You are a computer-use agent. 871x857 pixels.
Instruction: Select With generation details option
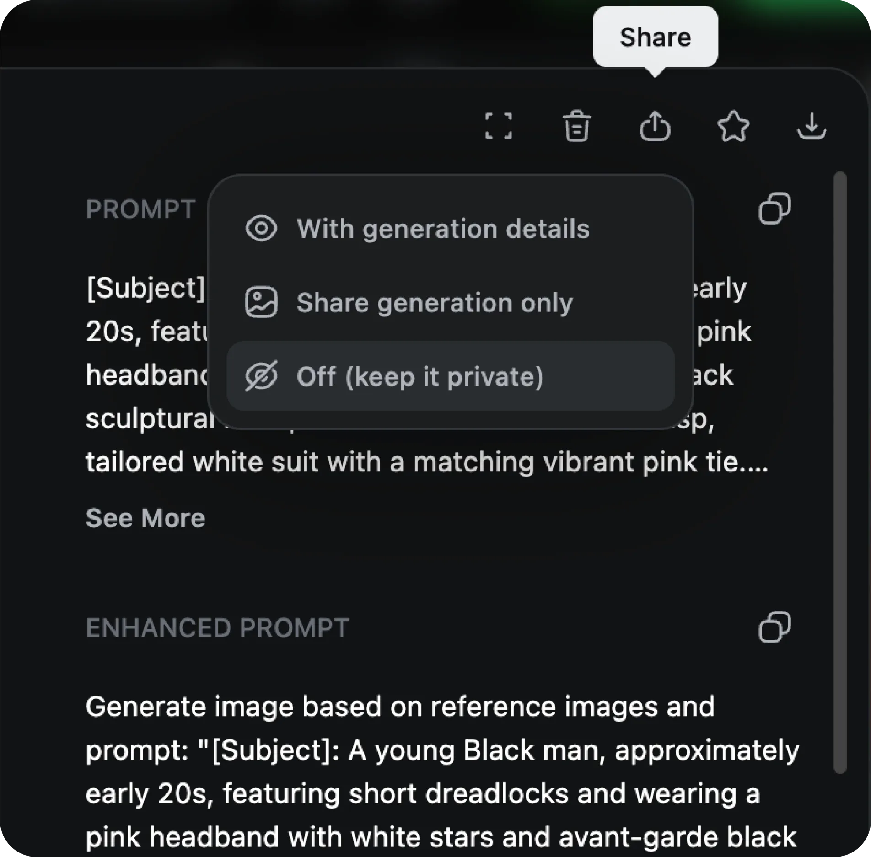coord(451,228)
